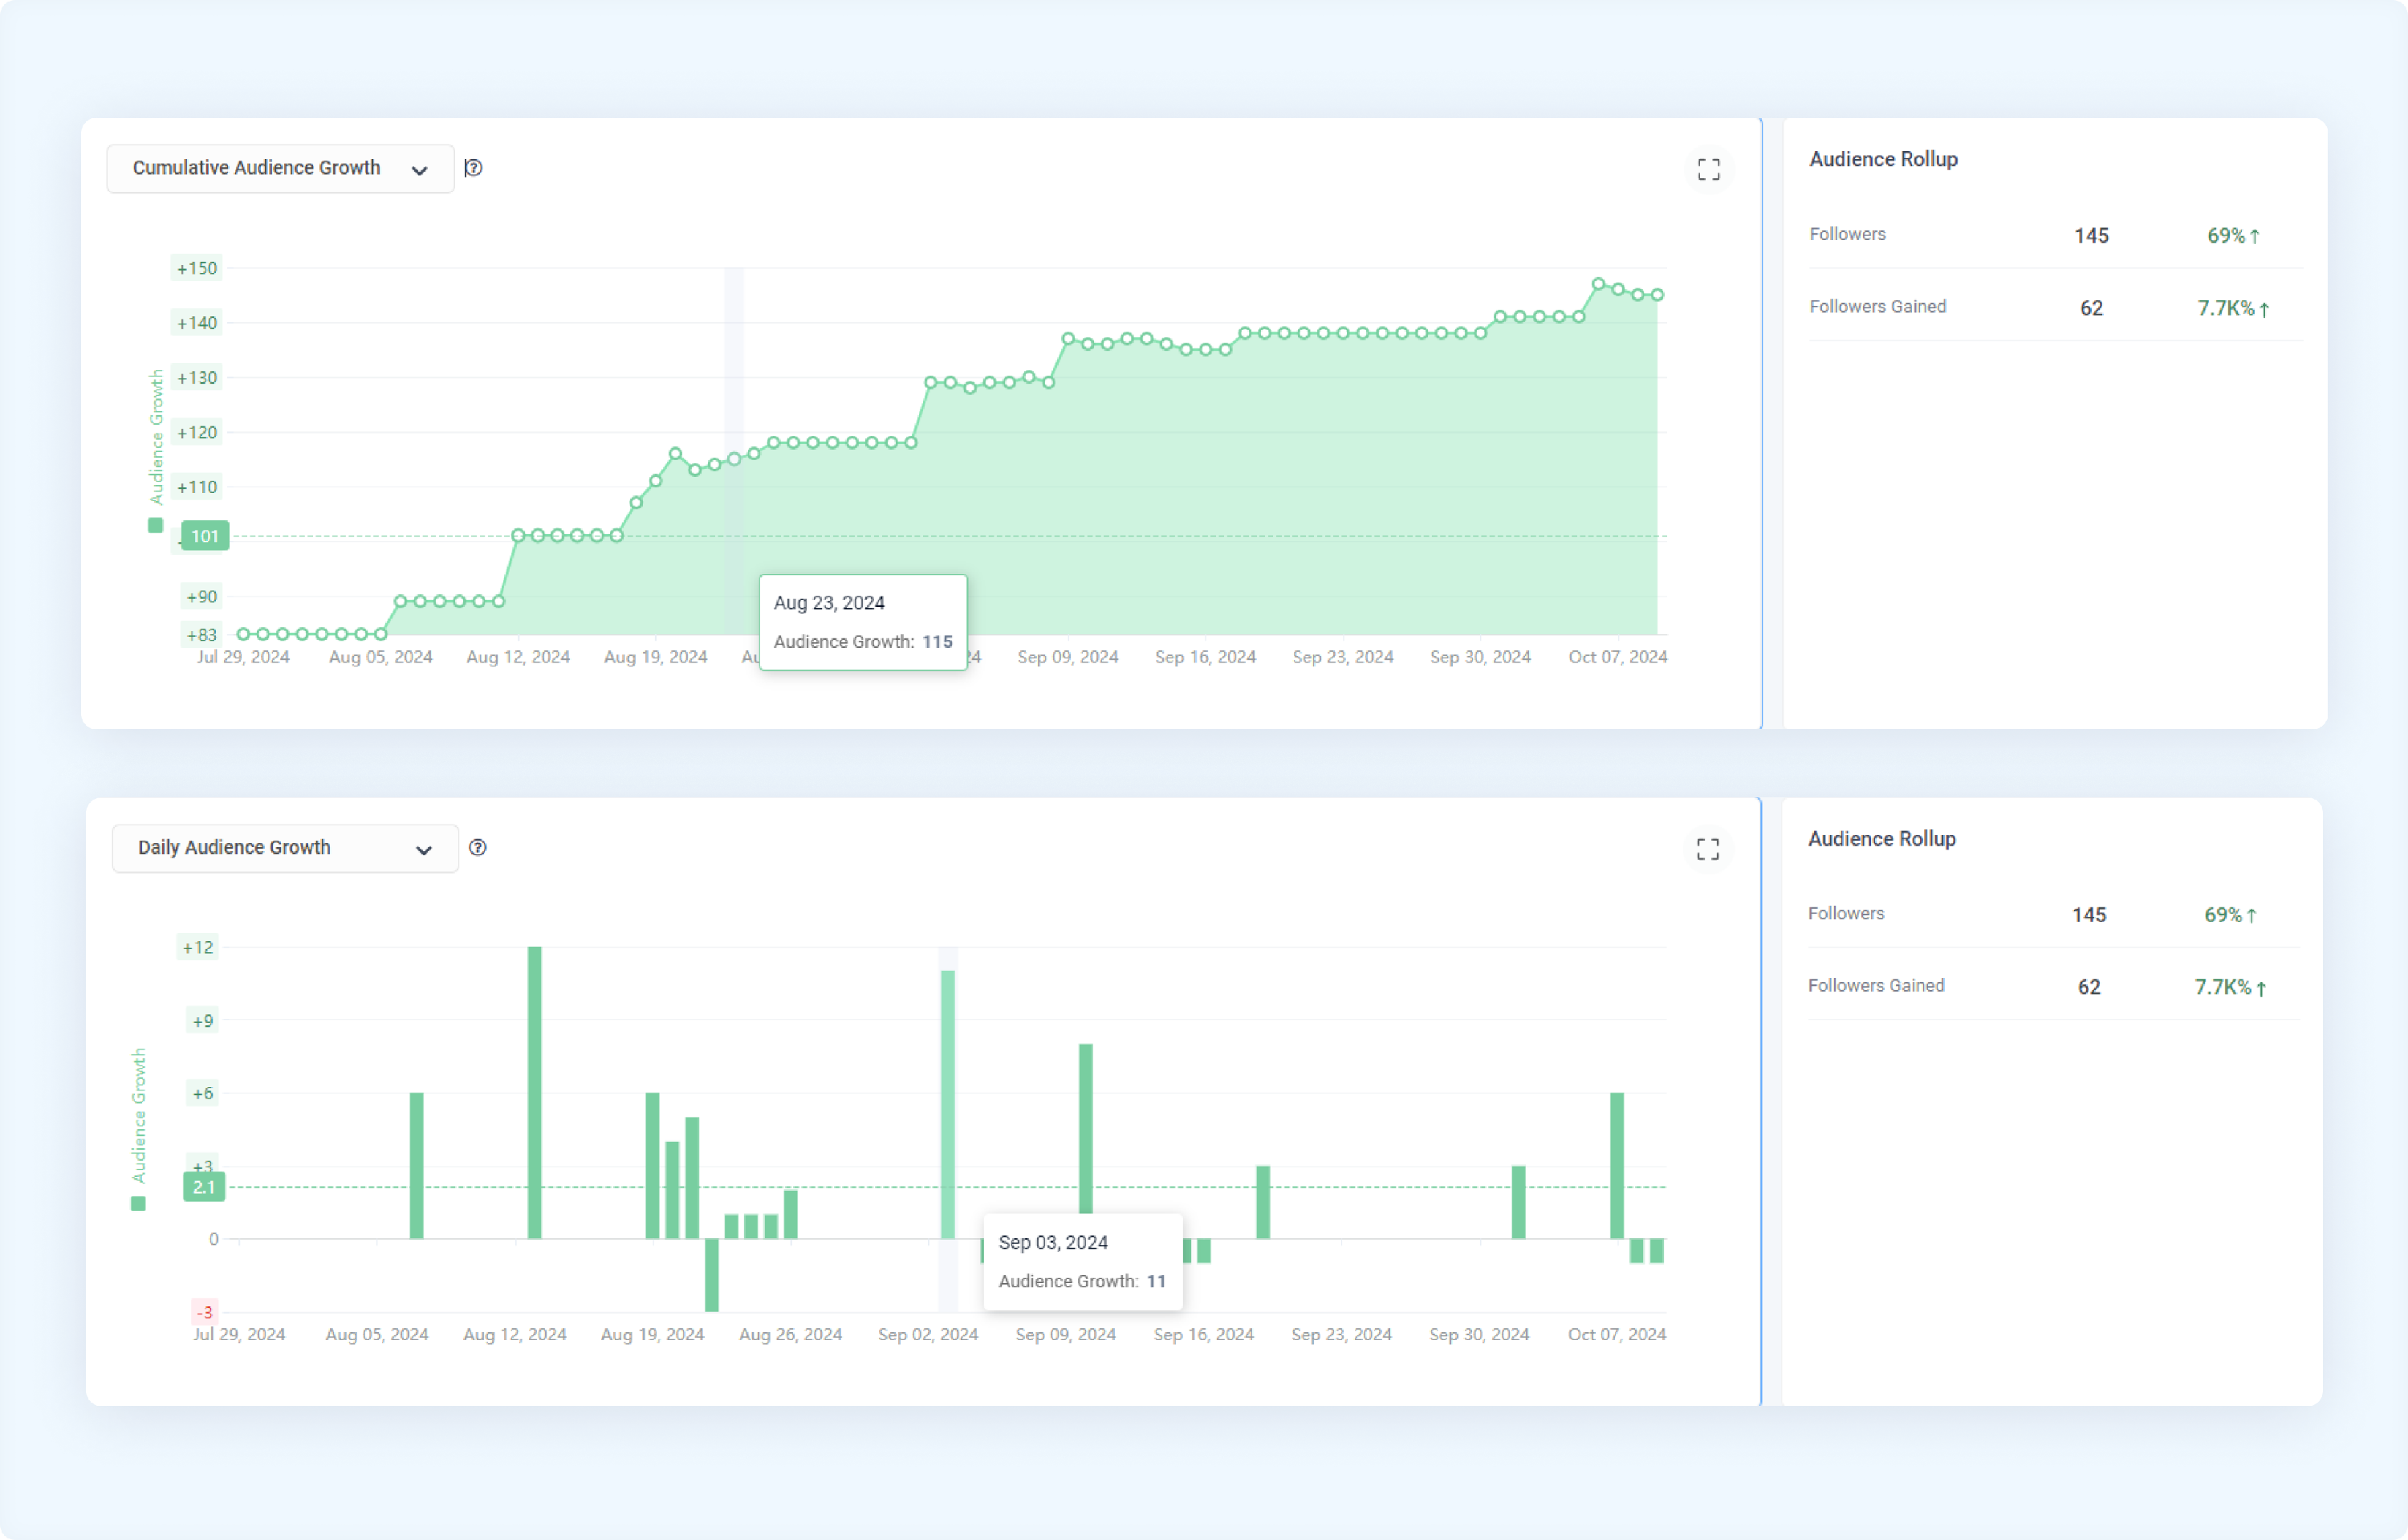This screenshot has width=2408, height=1540.
Task: Click 'Oct 07, 2024' on the daily chart axis
Action: 1617,1335
